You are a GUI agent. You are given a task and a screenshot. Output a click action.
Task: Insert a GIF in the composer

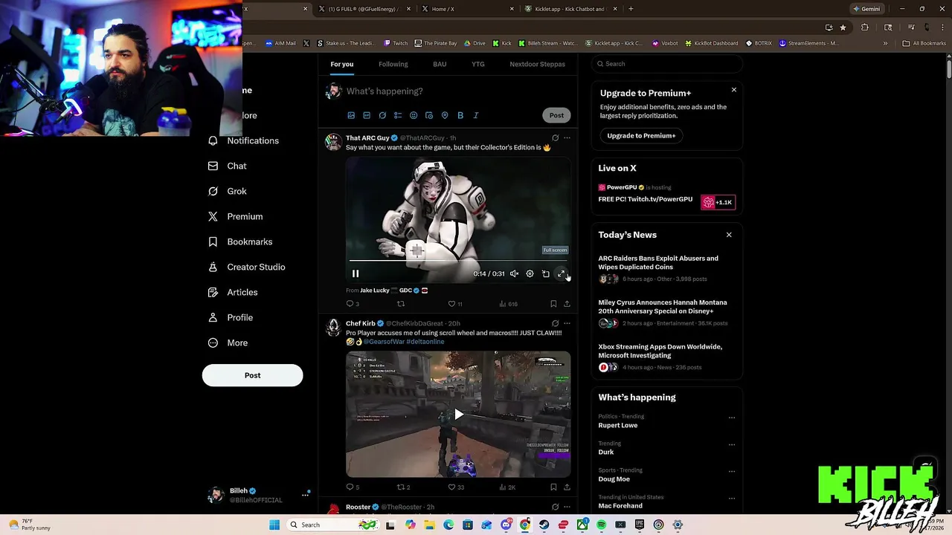[x=367, y=115]
